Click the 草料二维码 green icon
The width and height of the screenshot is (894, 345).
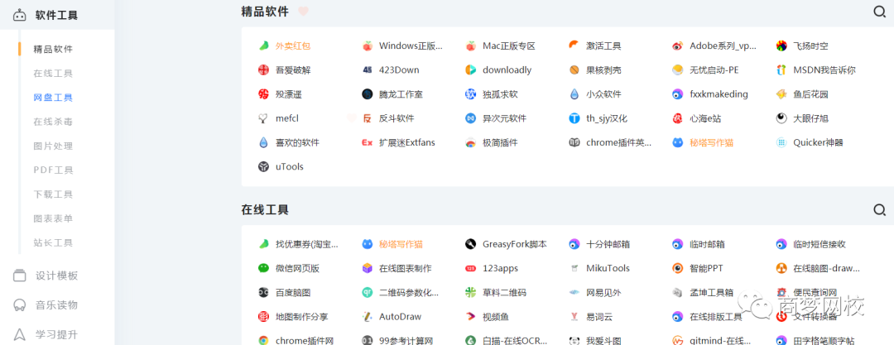(470, 293)
